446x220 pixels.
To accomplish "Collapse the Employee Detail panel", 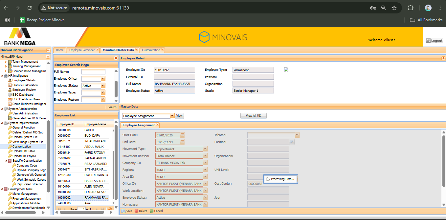I will pyautogui.click(x=443, y=58).
